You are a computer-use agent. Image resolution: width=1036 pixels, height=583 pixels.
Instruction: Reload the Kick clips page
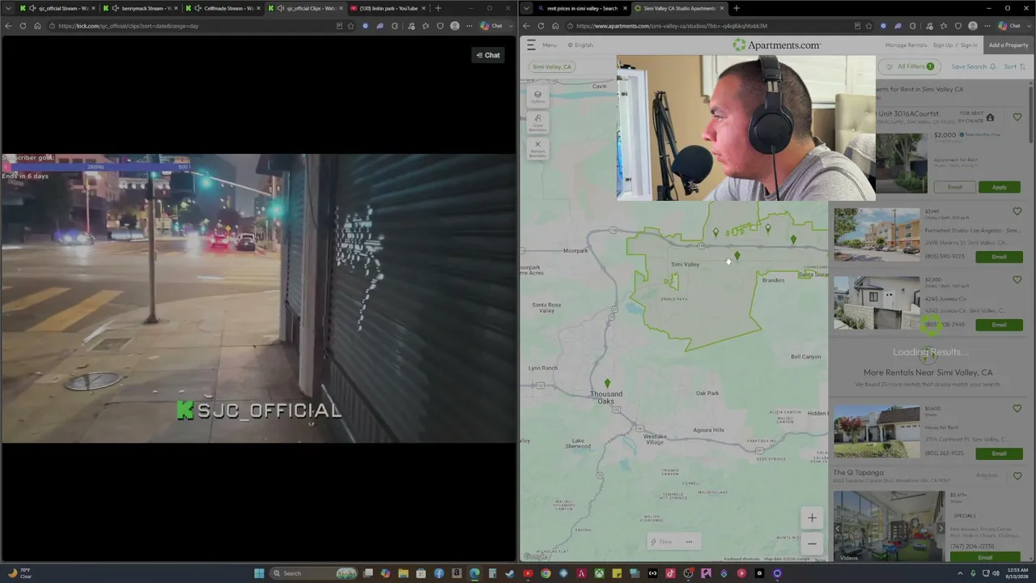(23, 26)
